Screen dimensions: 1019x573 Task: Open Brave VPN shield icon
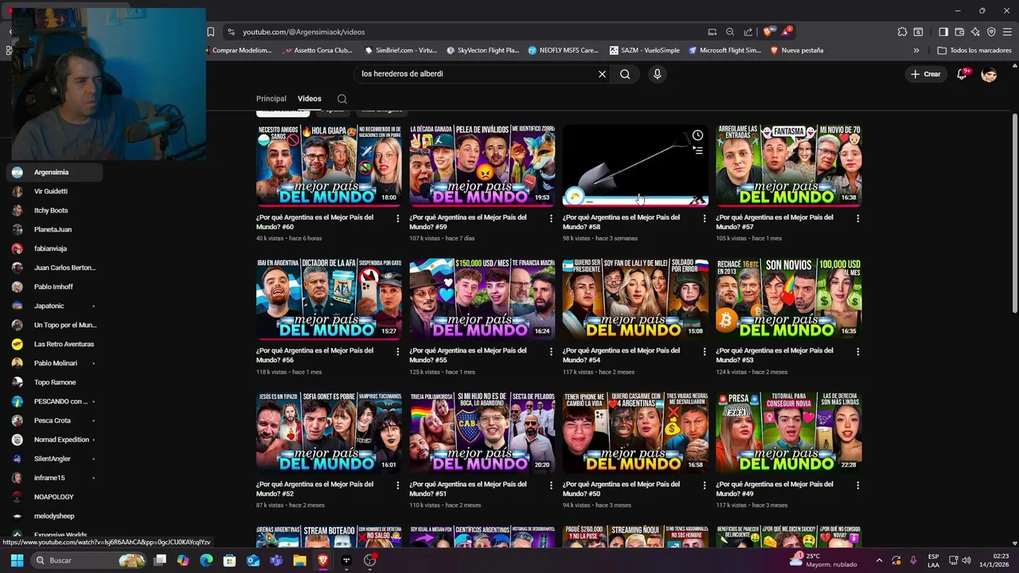coord(991,32)
